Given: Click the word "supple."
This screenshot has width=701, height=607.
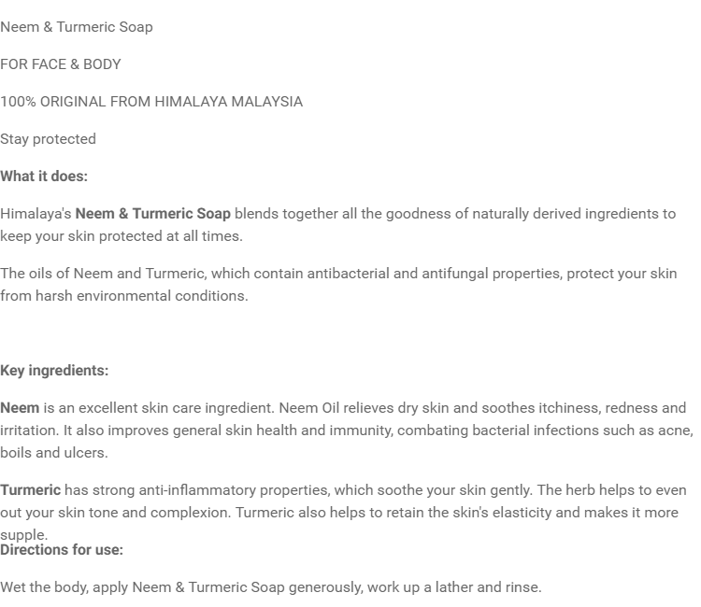Looking at the screenshot, I should coord(23,534).
